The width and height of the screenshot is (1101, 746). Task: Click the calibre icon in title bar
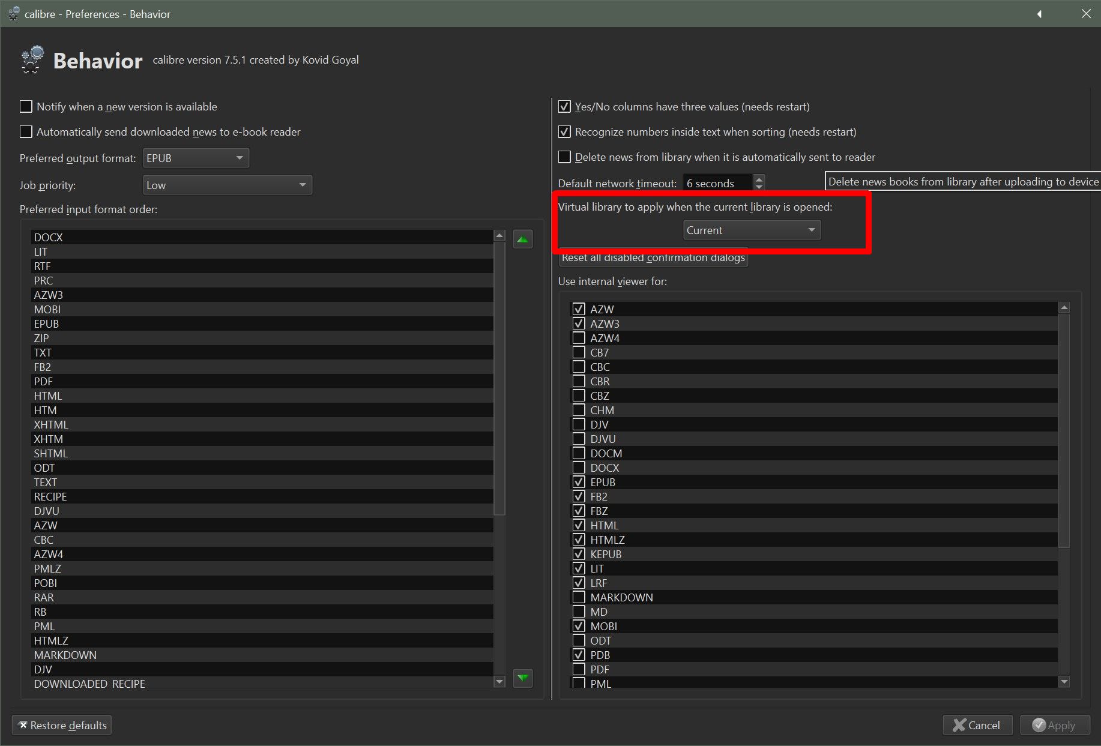(x=13, y=14)
